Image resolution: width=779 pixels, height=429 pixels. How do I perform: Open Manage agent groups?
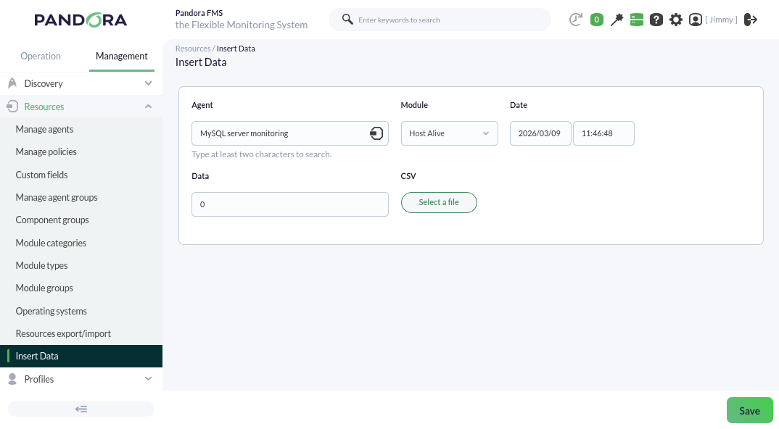57,197
